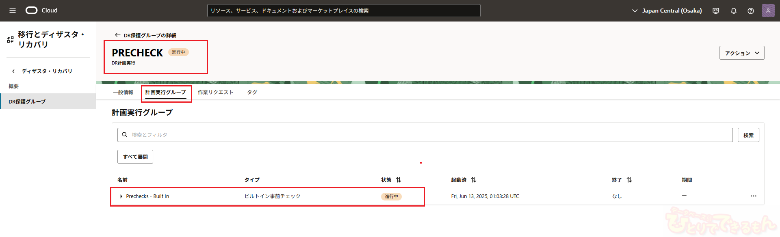Viewport: 780px width, 237px height.
Task: Follow the DR保護グループの詳細 breadcrumb link
Action: [150, 36]
